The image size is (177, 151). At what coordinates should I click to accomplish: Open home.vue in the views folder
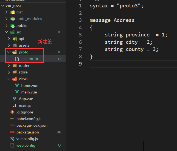30,86
